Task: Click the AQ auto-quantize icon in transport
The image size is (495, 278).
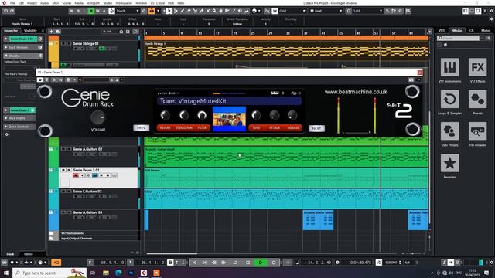Action: click(x=56, y=263)
